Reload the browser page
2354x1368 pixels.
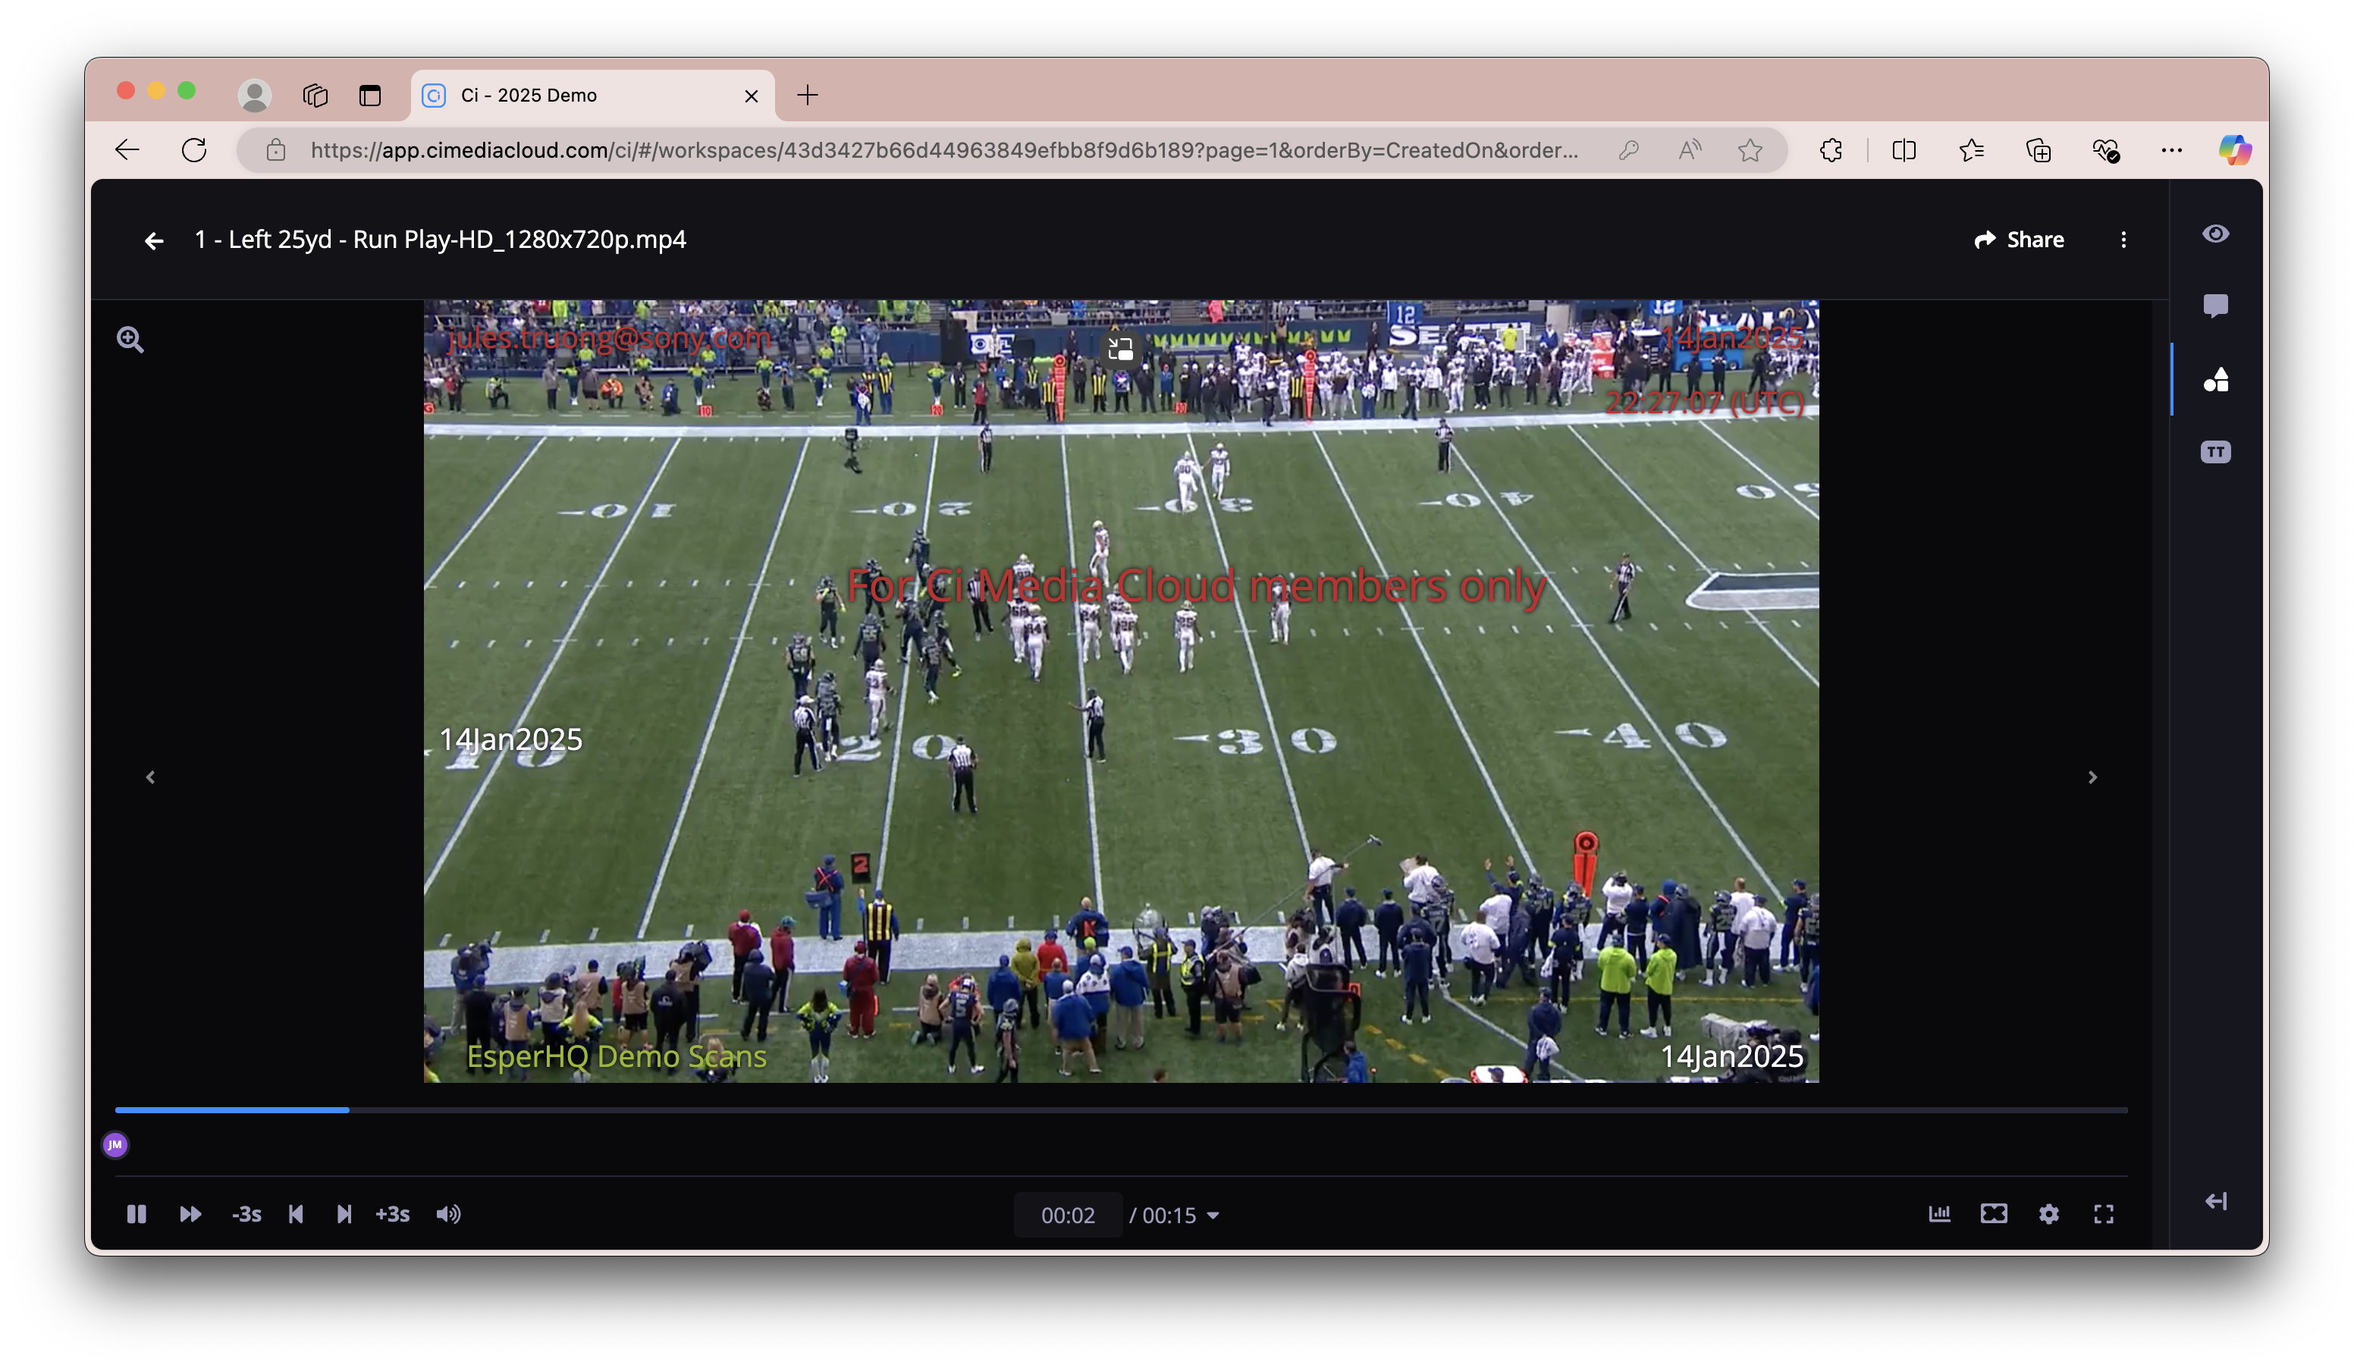click(x=193, y=149)
